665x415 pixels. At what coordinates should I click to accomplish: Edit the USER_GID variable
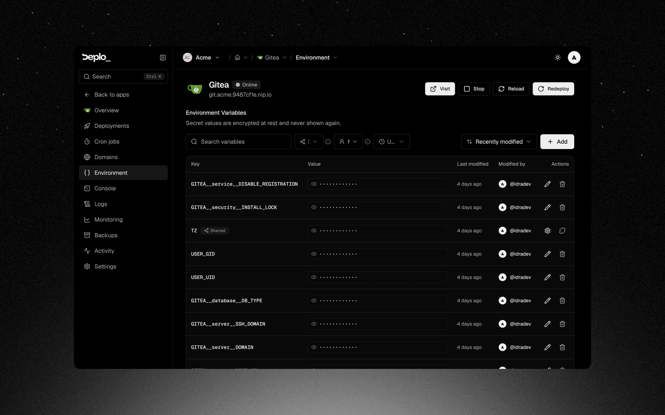tap(547, 254)
